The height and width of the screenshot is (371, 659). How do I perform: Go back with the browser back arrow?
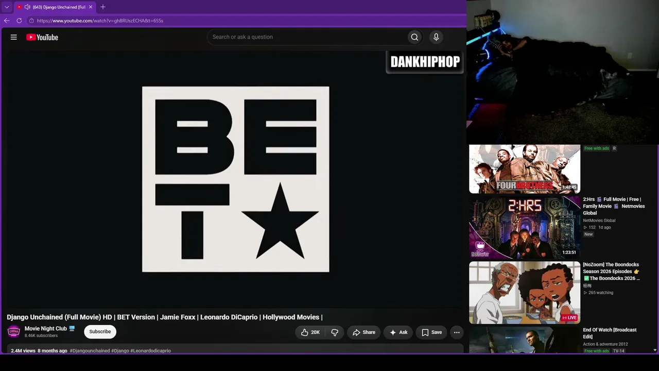(7, 21)
